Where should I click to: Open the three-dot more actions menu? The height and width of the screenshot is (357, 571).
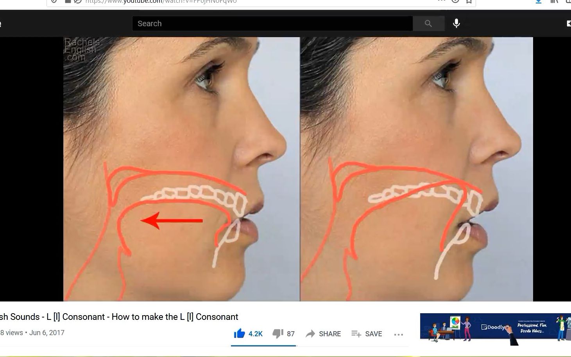pos(399,334)
